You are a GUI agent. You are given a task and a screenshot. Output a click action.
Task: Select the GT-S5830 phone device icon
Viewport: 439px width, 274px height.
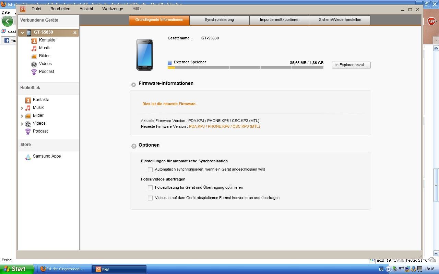29,33
